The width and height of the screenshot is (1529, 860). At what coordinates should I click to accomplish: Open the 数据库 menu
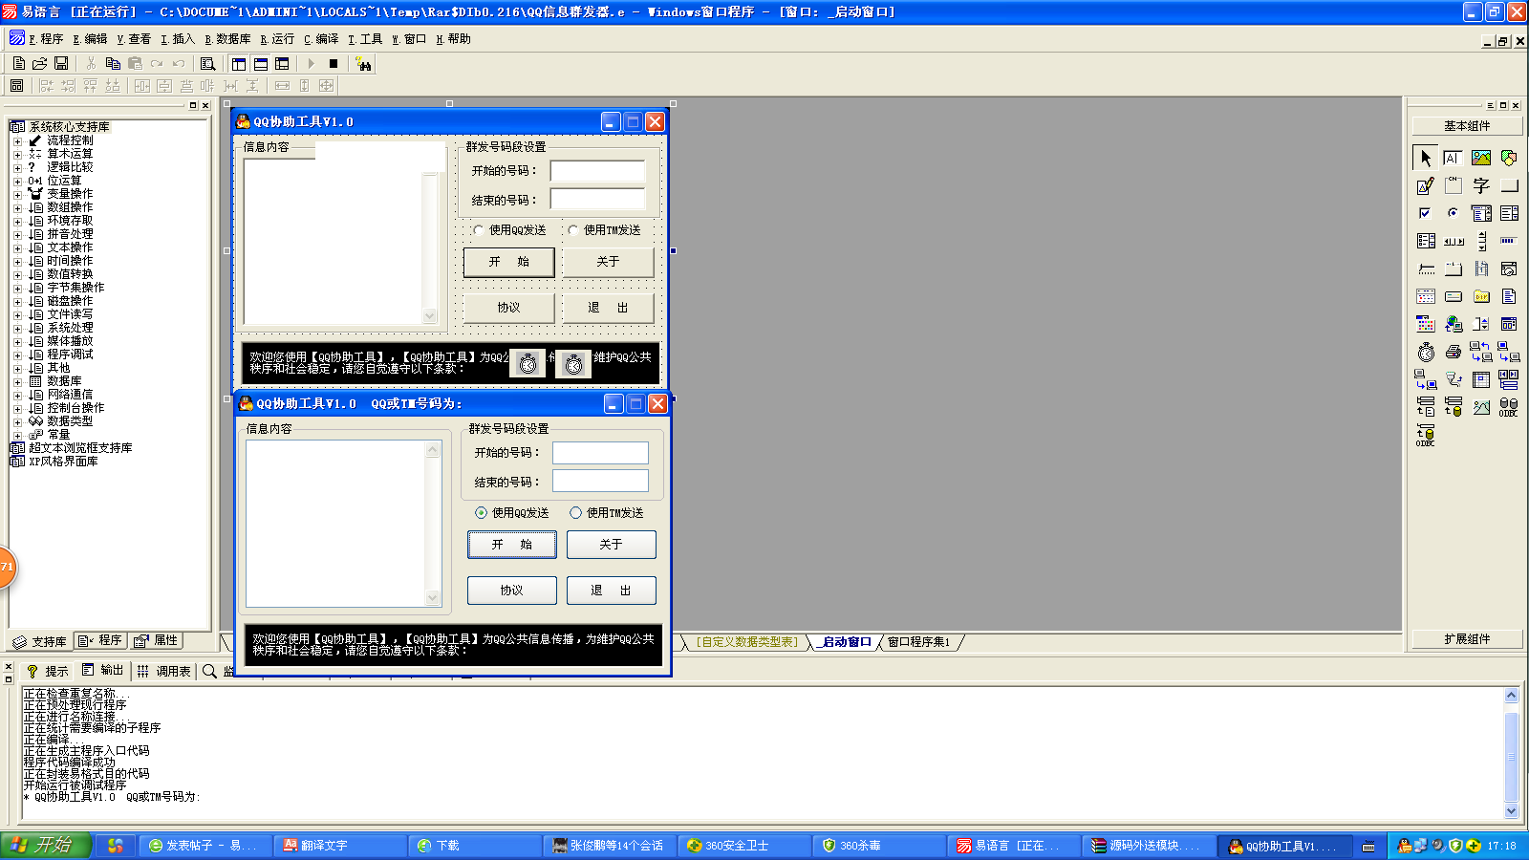click(227, 39)
